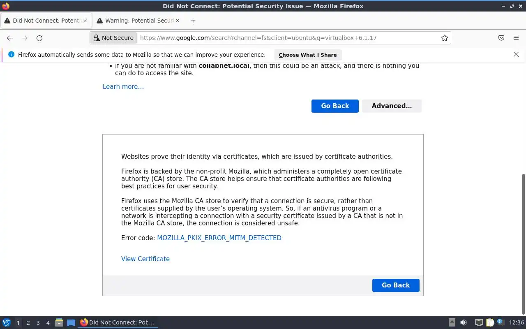Click the bold 'collabnet.local' text
The width and height of the screenshot is (526, 329).
pos(224,66)
